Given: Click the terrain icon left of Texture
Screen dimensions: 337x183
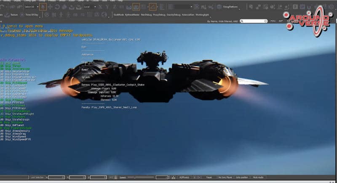Looking at the screenshot, I should (x=7, y=15).
